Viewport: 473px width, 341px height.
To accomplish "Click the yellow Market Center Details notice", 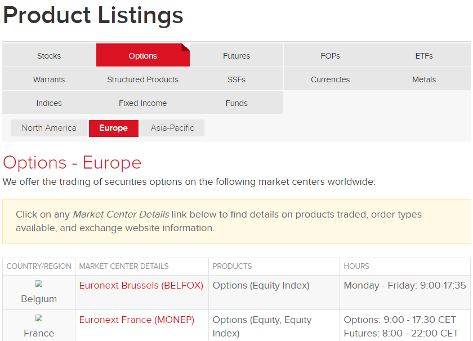I will pyautogui.click(x=236, y=222).
